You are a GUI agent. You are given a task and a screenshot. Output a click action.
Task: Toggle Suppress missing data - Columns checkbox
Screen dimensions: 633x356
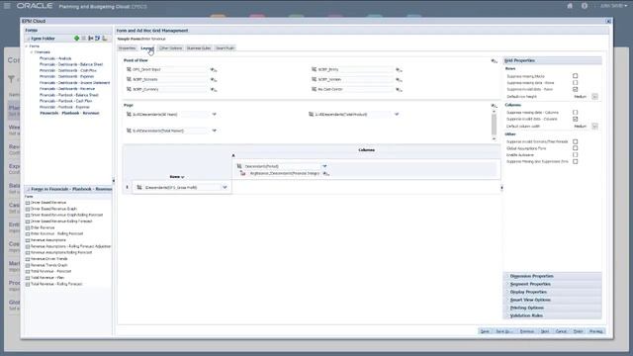[x=575, y=112]
